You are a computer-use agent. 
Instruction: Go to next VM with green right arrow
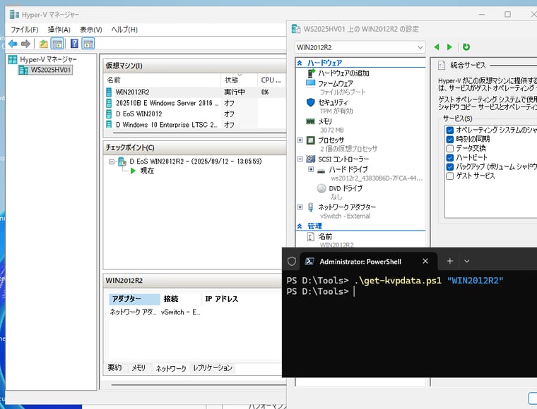tap(449, 47)
